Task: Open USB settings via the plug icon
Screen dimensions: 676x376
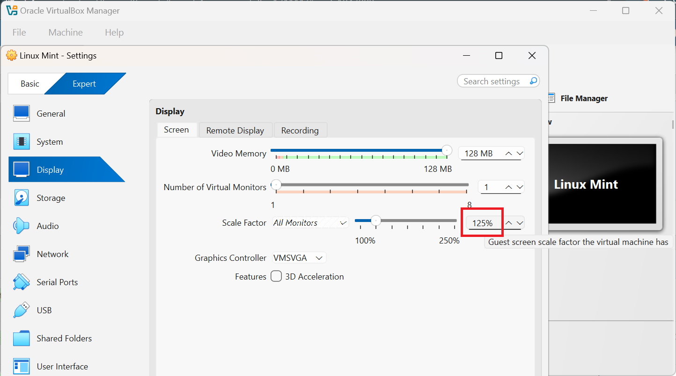Action: coord(22,310)
